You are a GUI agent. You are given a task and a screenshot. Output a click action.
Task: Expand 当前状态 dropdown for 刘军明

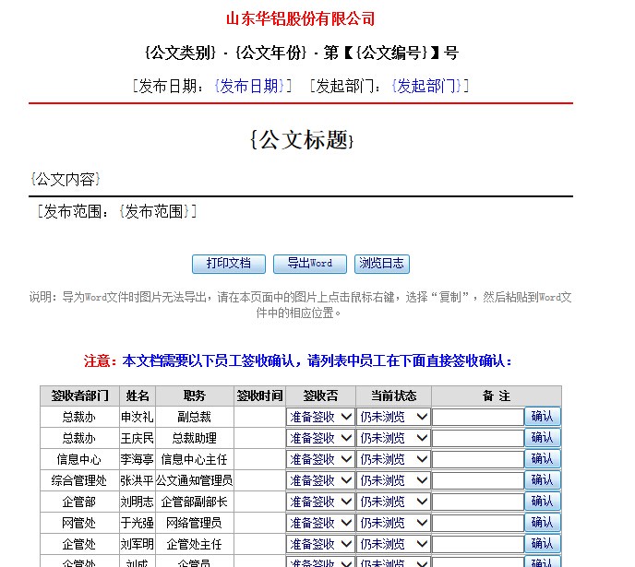[x=393, y=544]
